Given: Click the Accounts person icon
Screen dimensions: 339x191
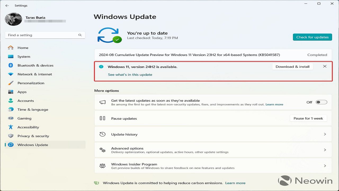Looking at the screenshot, I should click(11, 101).
